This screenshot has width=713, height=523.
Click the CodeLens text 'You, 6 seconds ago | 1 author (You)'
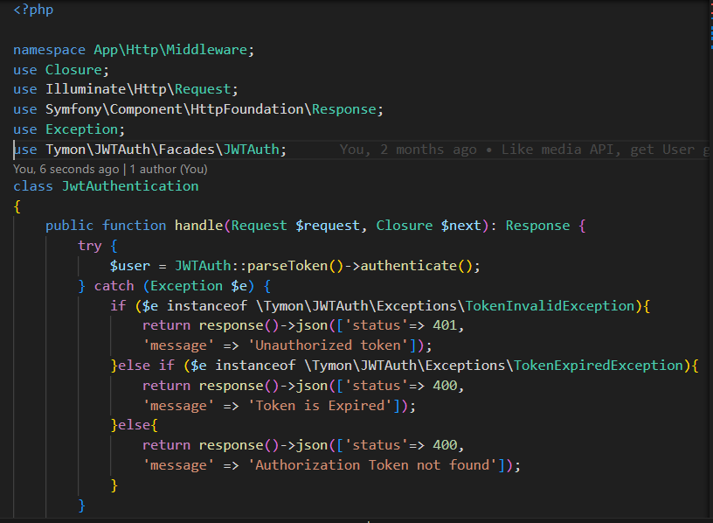coord(110,170)
